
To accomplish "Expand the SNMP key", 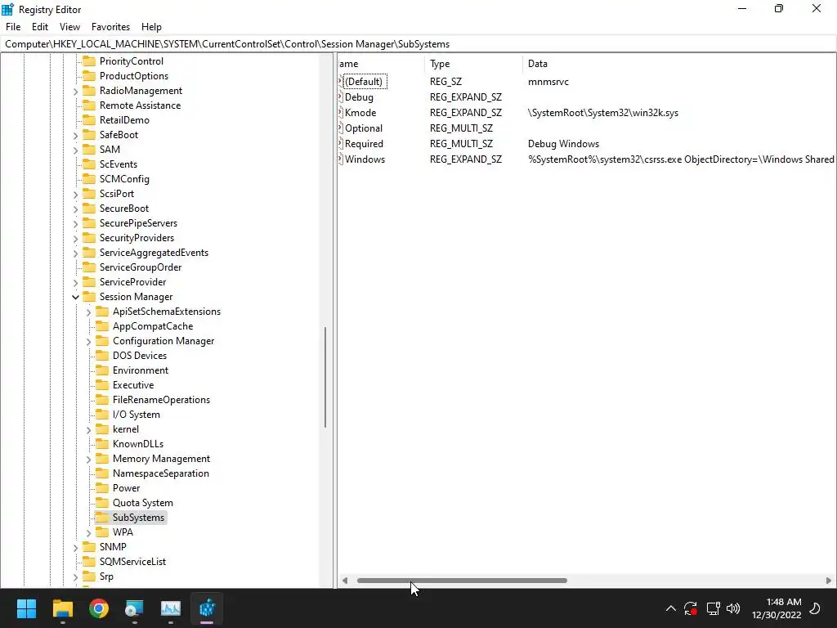I will [75, 547].
